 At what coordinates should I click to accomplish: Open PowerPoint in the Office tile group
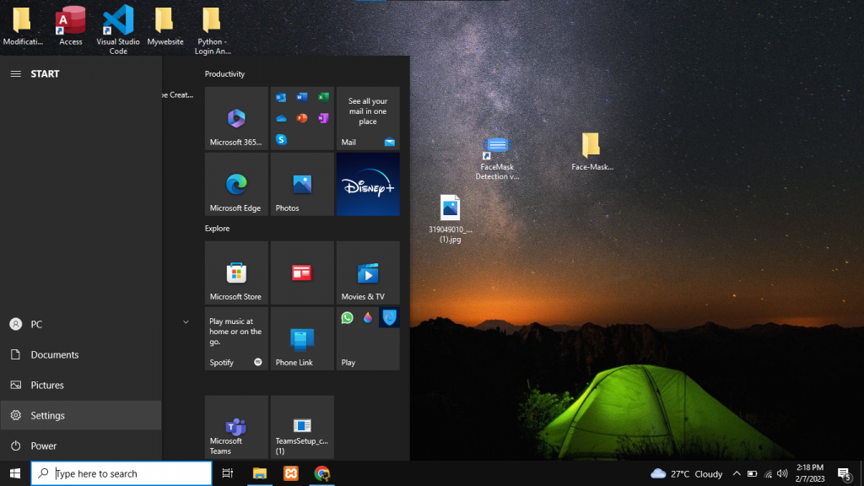coord(302,118)
